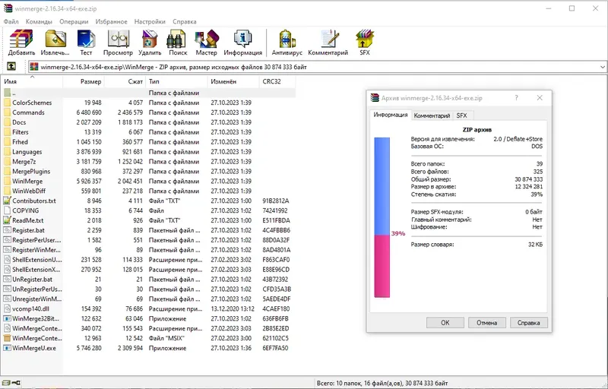Click the vcomp140.dll file icon
The height and width of the screenshot is (389, 608).
[x=7, y=308]
